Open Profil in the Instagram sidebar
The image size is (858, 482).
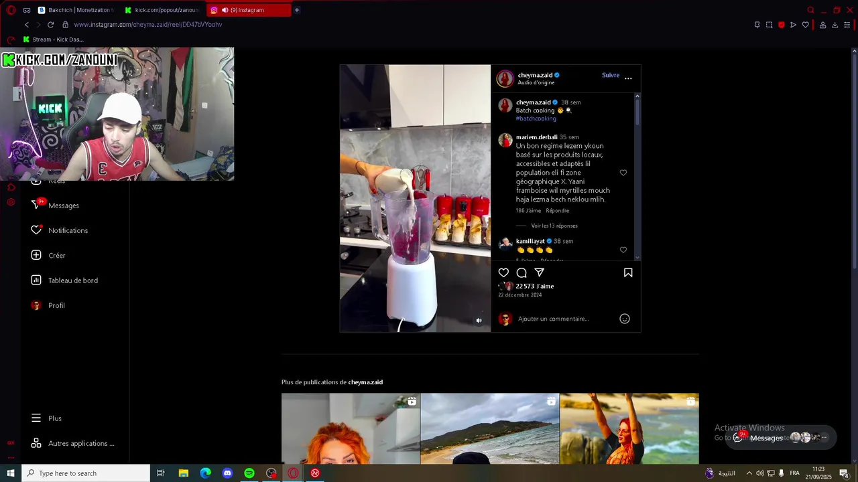click(48, 305)
